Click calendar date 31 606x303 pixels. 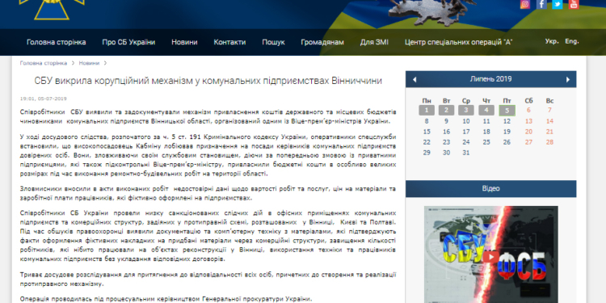coord(466,153)
